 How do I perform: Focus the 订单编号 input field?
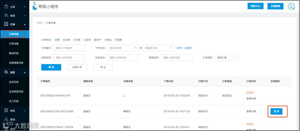69,48
